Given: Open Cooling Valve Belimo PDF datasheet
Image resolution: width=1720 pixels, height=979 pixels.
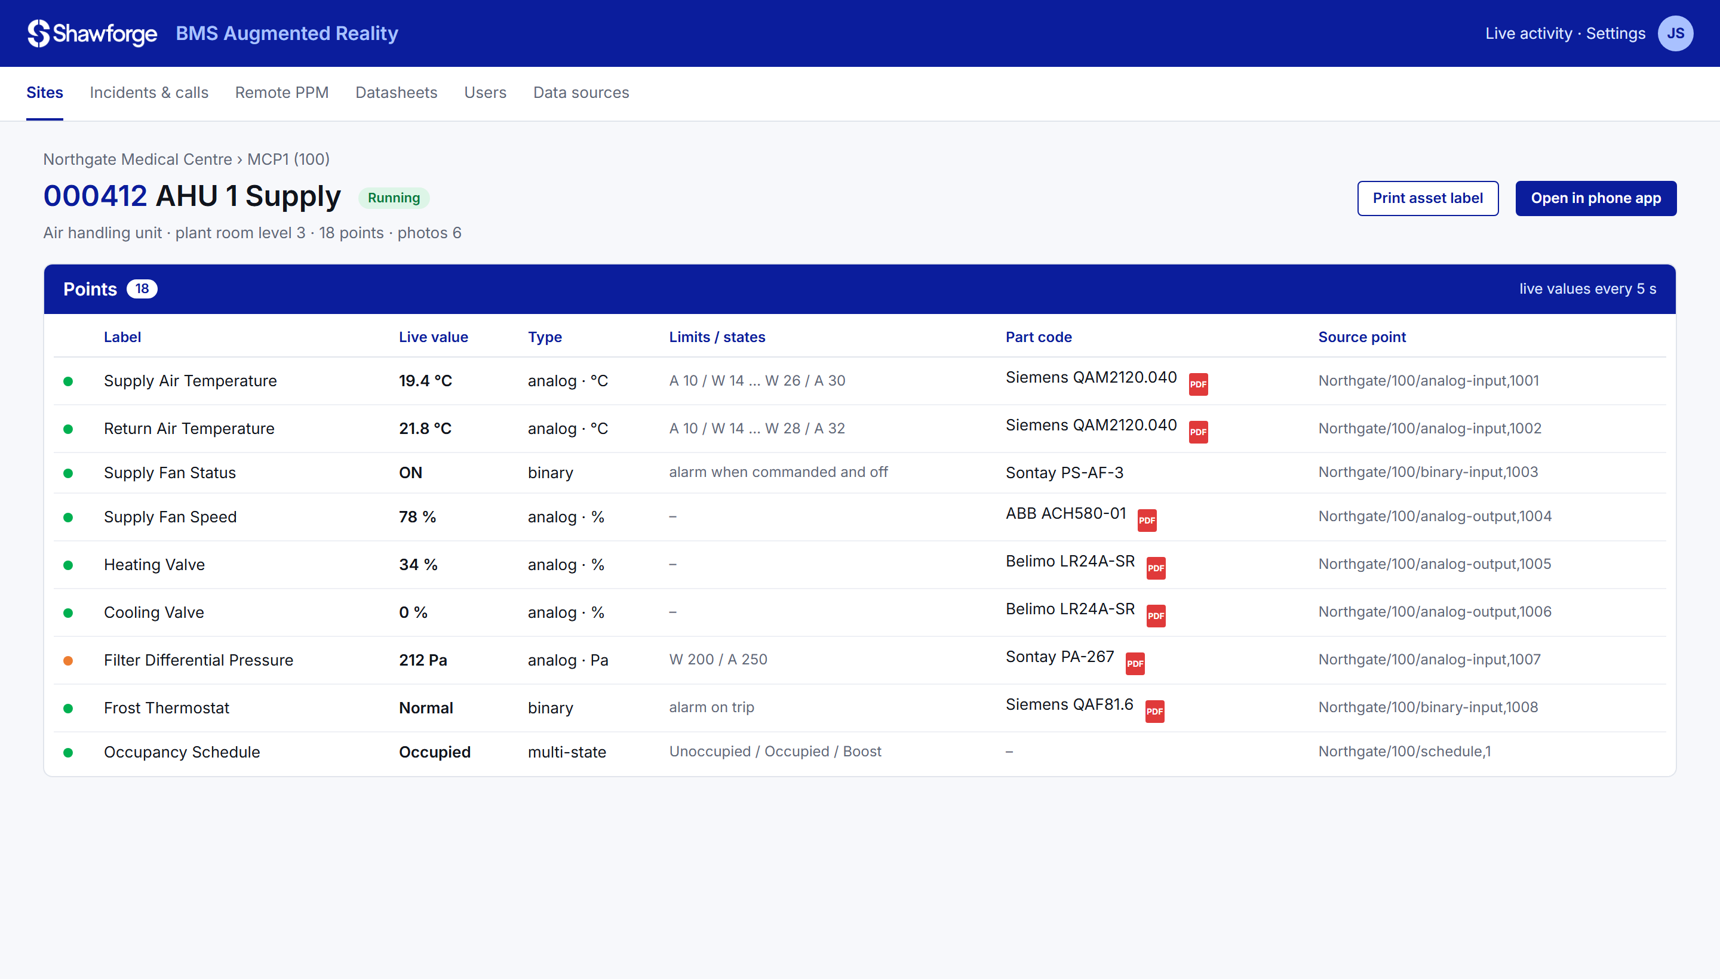Looking at the screenshot, I should [x=1156, y=615].
